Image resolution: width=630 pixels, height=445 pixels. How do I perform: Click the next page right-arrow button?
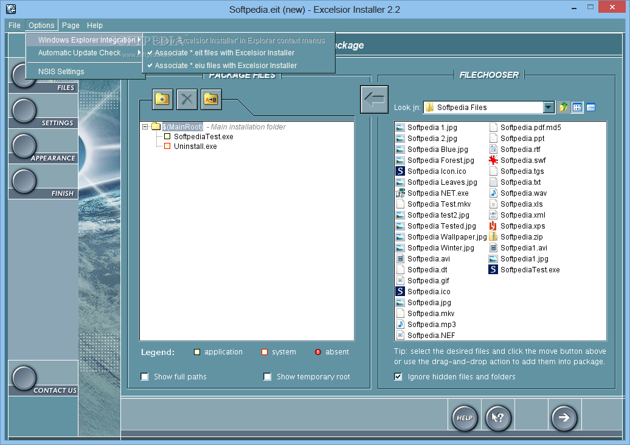click(564, 418)
